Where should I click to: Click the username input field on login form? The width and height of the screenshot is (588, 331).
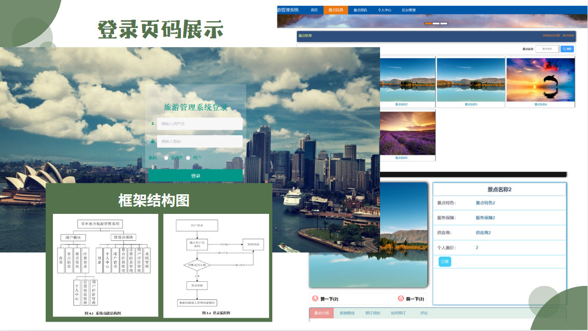tap(200, 124)
